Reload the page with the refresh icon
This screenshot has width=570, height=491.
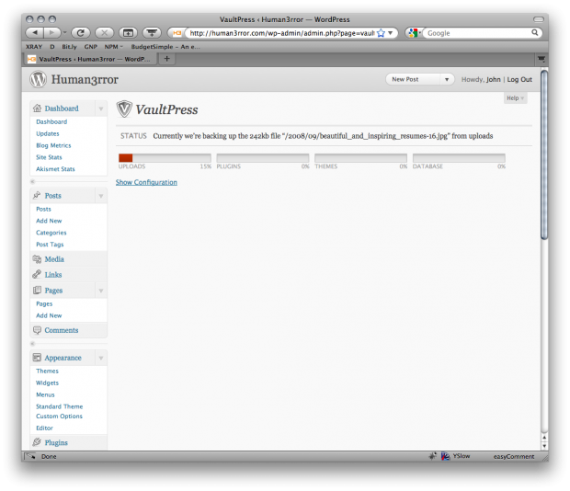tap(81, 33)
